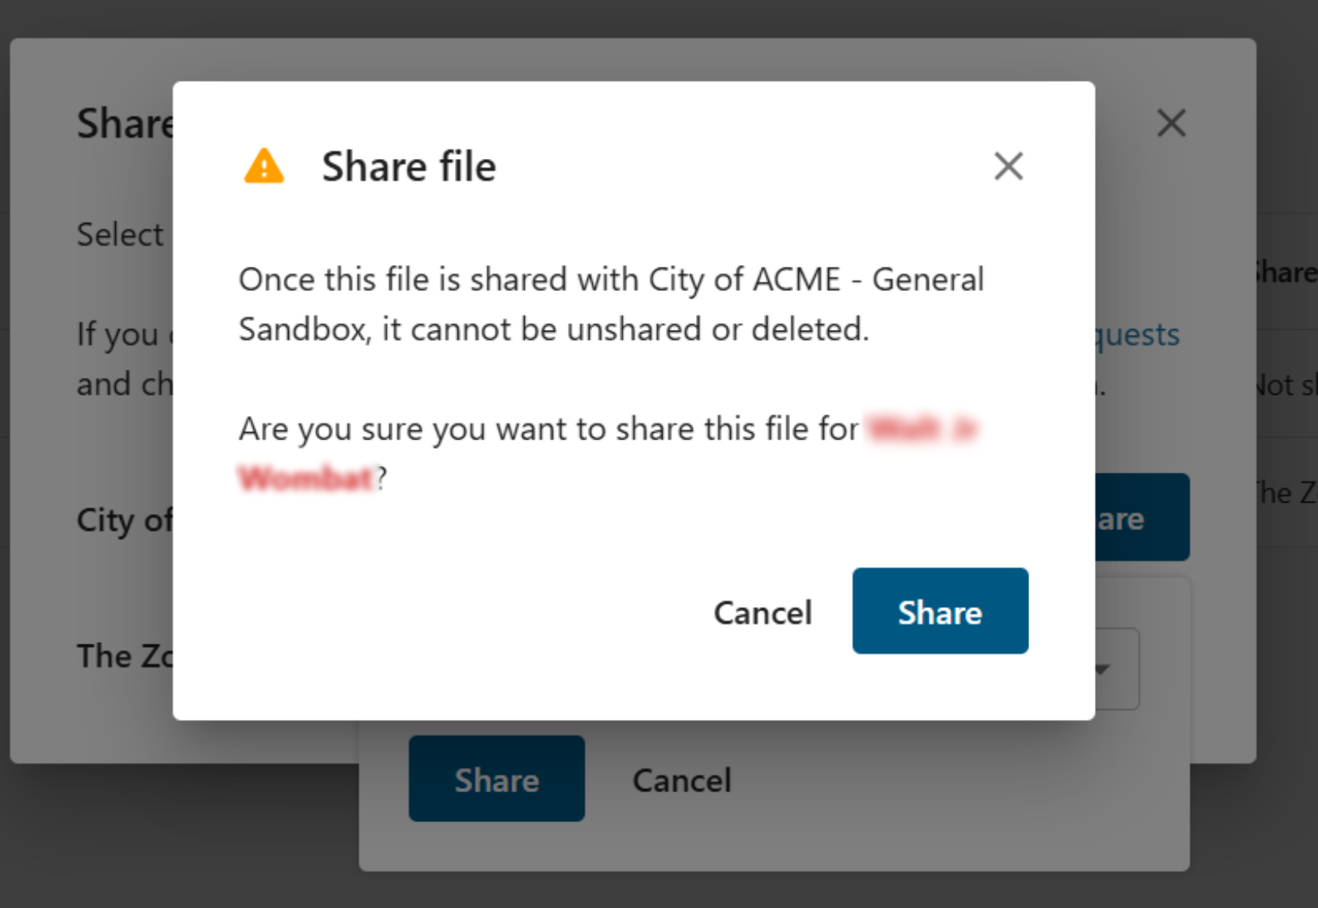Click the 'Share file' dialog title
This screenshot has width=1318, height=908.
click(409, 167)
